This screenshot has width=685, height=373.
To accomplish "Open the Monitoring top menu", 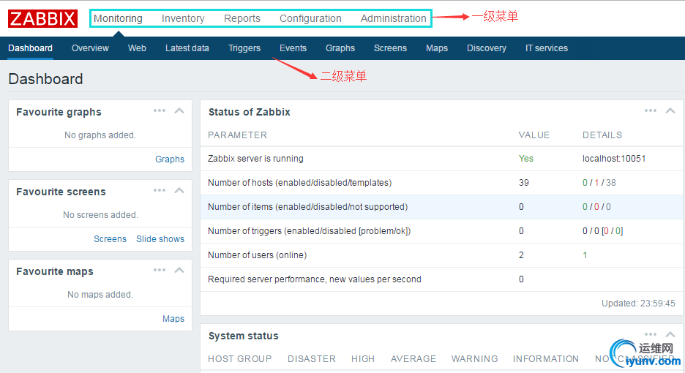I will pos(118,18).
